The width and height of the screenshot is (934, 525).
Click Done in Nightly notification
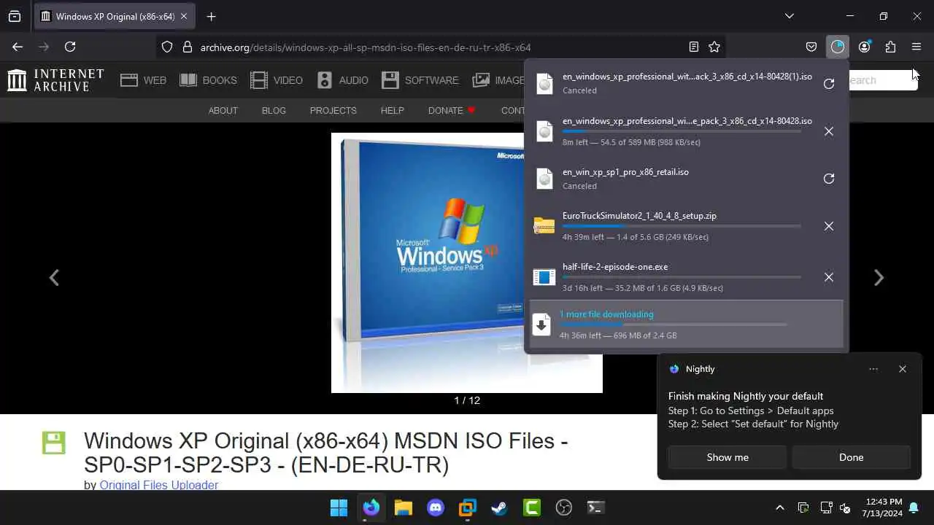(851, 457)
